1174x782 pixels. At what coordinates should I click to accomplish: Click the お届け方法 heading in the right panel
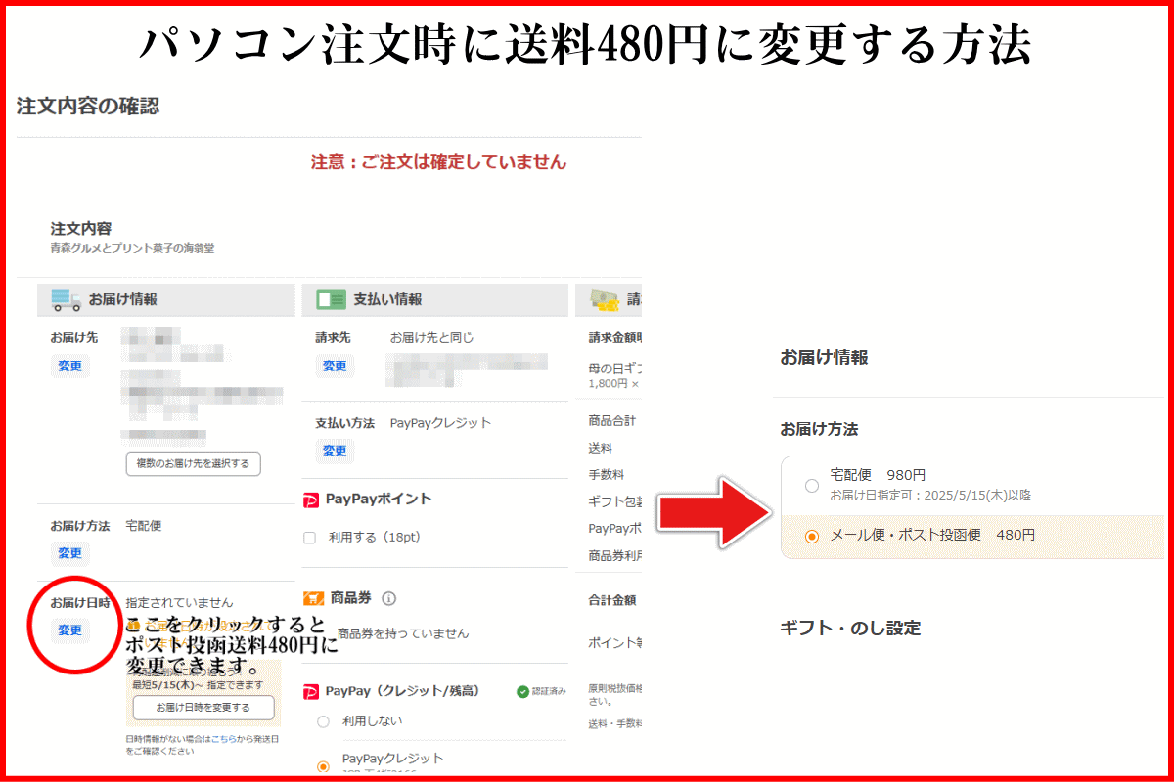point(819,429)
